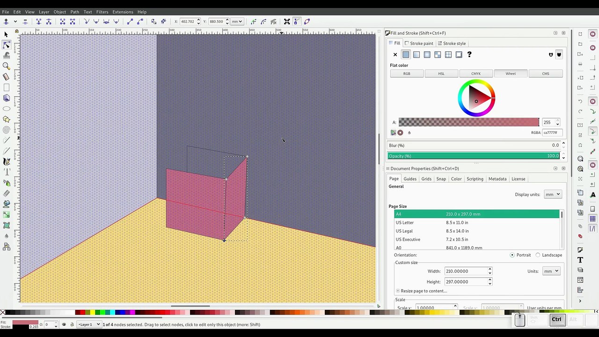Click the color wheel picker
The height and width of the screenshot is (337, 599).
coord(476,98)
